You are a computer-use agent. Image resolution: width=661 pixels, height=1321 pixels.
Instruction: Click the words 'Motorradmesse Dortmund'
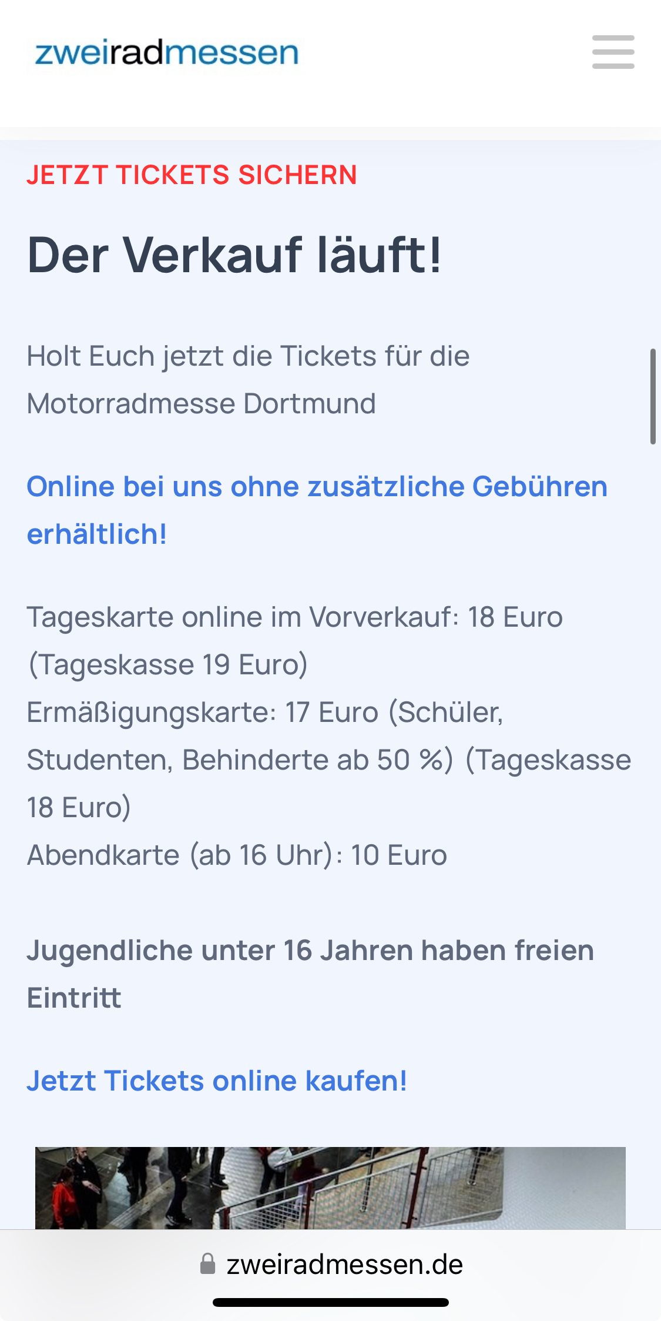tap(201, 404)
